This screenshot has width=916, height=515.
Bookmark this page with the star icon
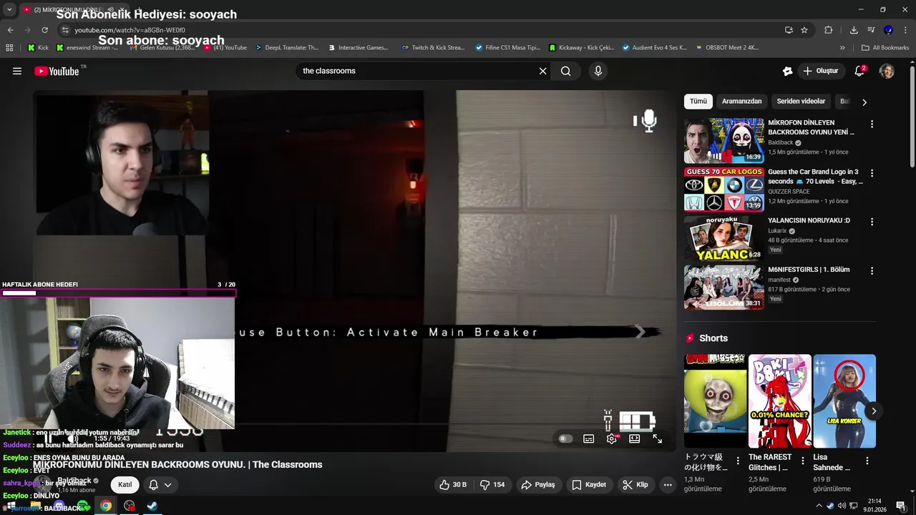(804, 30)
